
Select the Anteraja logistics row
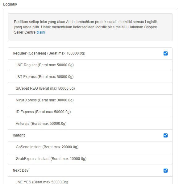point(90,124)
